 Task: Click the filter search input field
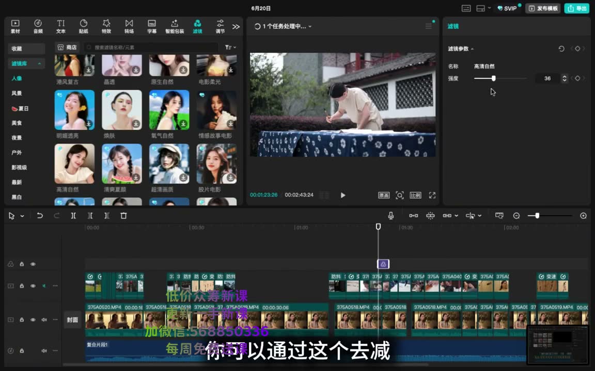coord(151,47)
